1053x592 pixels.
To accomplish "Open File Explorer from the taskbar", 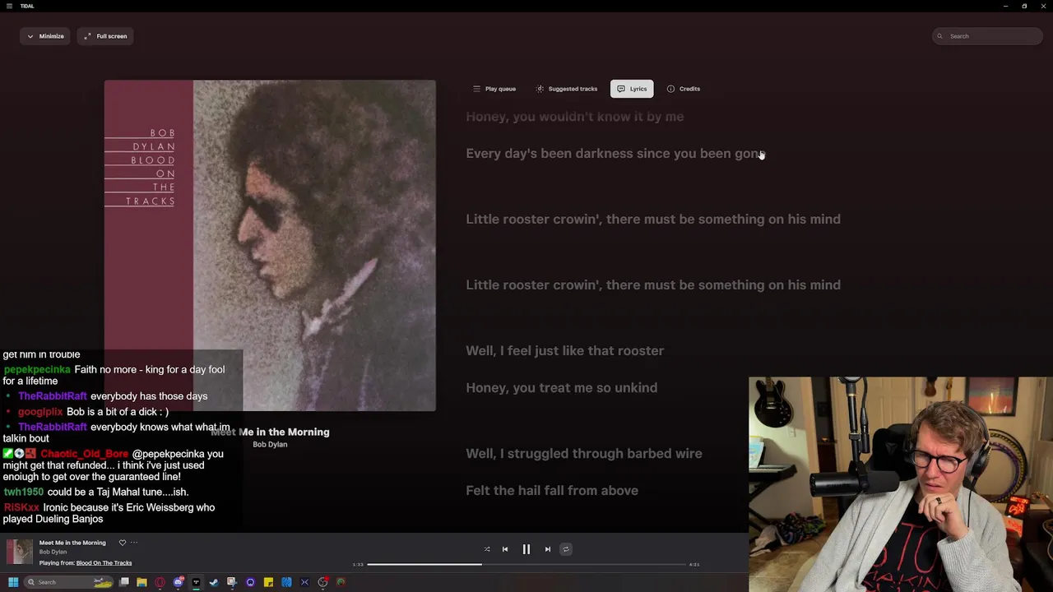I will (x=141, y=582).
